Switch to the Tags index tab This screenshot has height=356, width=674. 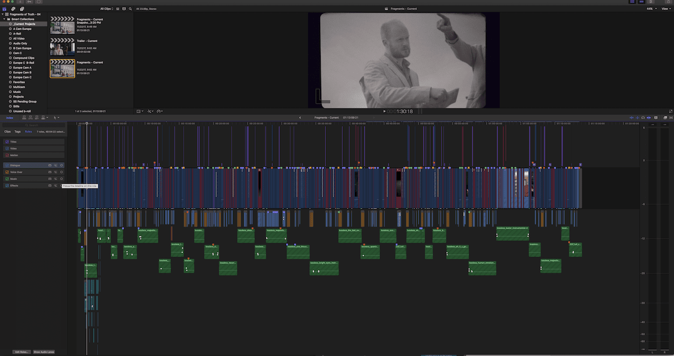coord(17,132)
